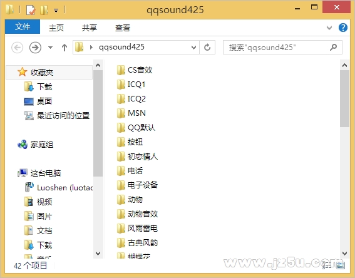Go up one folder level
This screenshot has width=355, height=278.
click(x=64, y=48)
